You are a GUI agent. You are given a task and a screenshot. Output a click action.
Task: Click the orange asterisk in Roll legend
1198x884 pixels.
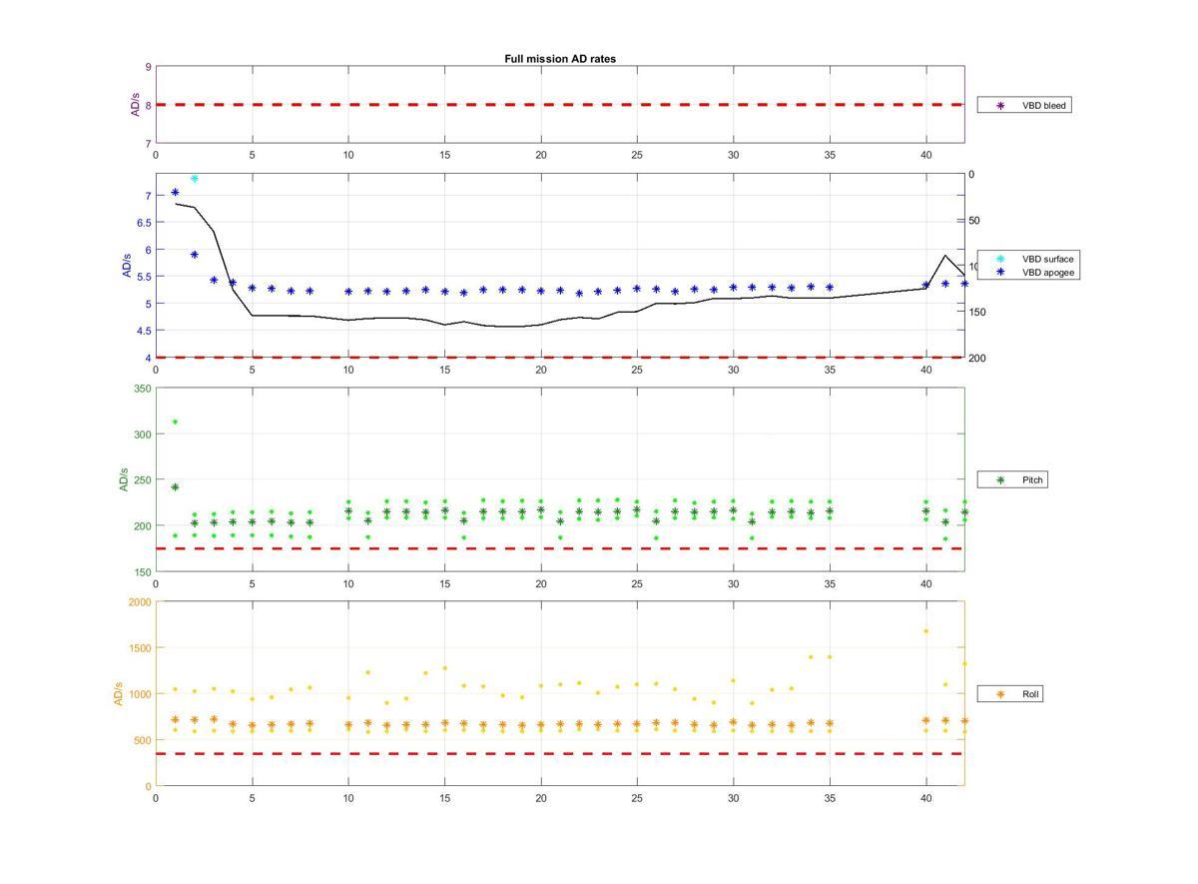pyautogui.click(x=1000, y=693)
